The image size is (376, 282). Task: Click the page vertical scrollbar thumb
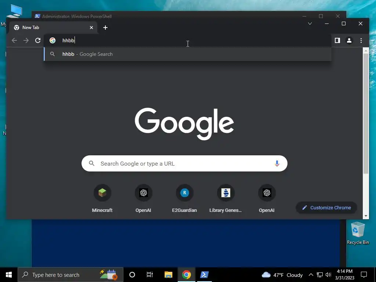366,113
